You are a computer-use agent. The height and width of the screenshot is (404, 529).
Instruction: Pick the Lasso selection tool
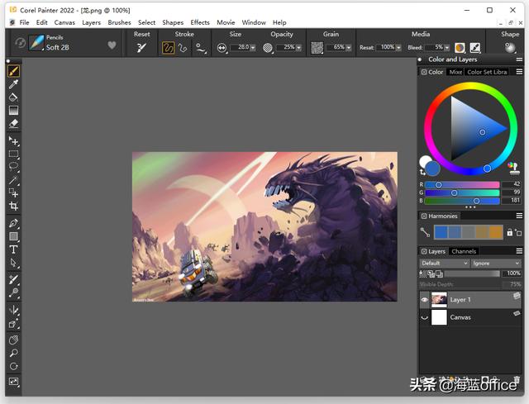pyautogui.click(x=13, y=167)
